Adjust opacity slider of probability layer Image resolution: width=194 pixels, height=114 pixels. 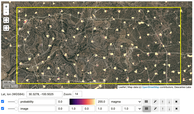point(13,102)
